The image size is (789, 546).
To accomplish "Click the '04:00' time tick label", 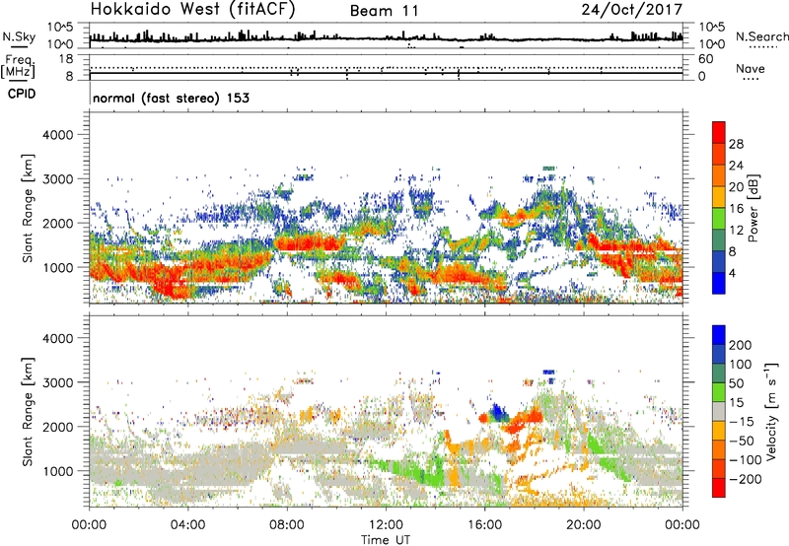I will point(187,525).
